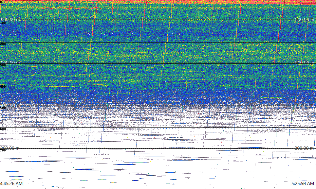Select the right-side 600.00 m range label

tap(304, 62)
